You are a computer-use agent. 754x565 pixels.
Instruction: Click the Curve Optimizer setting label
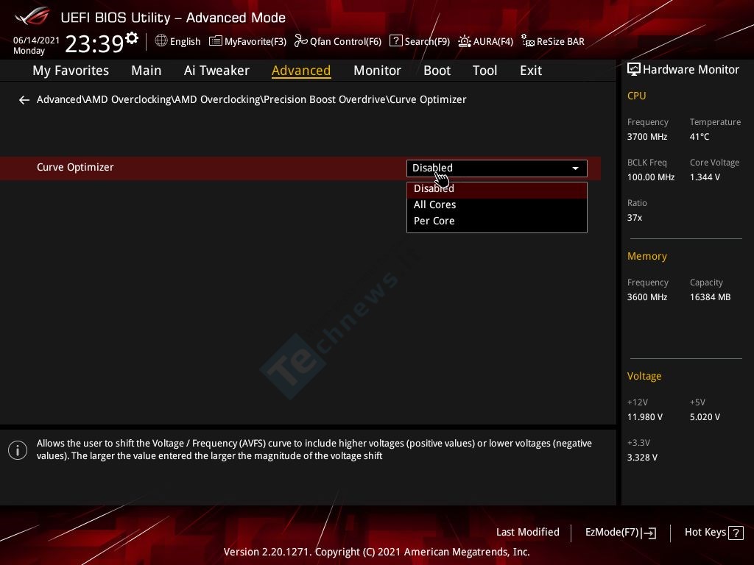[x=75, y=167]
